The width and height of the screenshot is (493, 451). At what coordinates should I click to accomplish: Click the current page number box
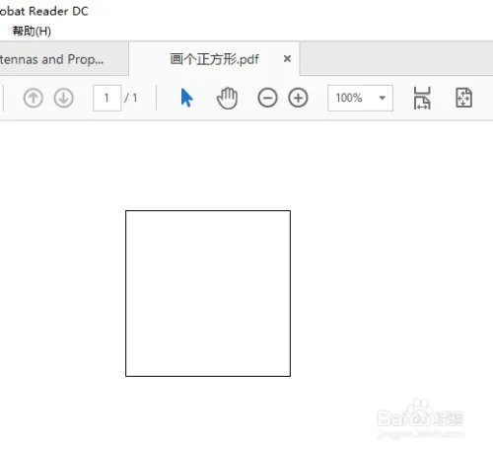pos(106,98)
